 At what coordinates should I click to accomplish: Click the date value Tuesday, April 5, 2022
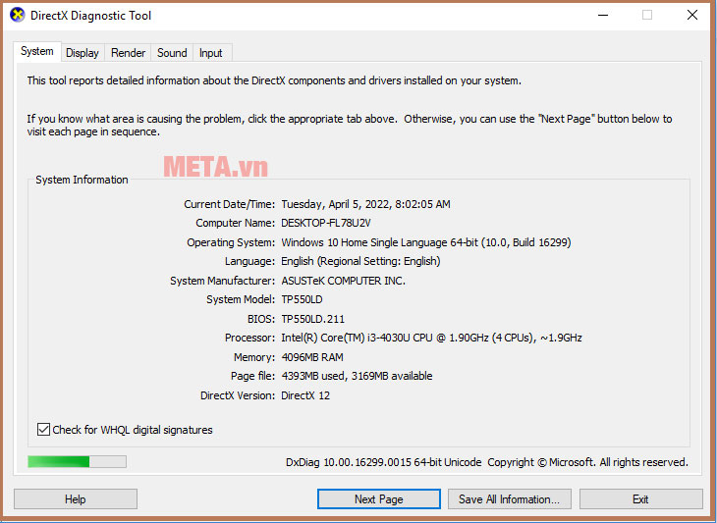coord(335,204)
